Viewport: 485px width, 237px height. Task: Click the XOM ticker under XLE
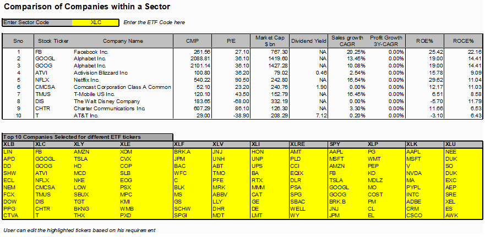[126, 152]
